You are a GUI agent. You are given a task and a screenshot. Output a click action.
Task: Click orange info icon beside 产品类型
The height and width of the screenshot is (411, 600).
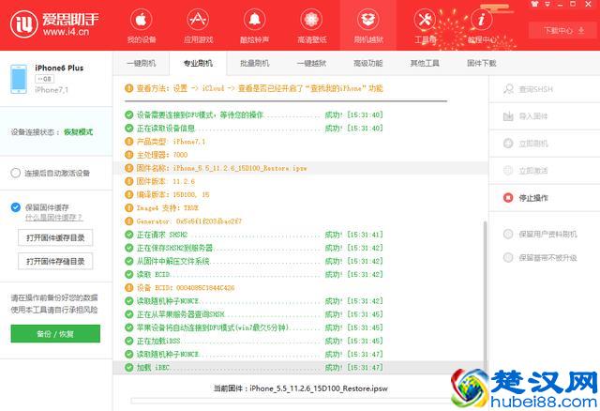coord(129,142)
